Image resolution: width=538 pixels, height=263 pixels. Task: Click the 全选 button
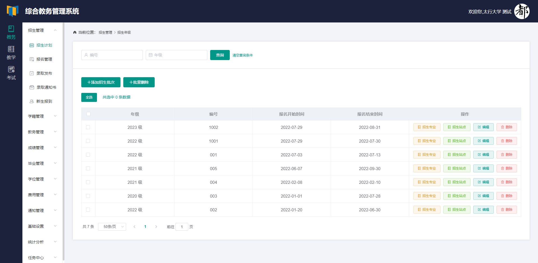pos(89,97)
